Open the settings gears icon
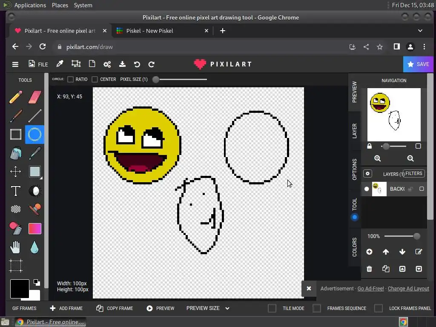Viewport: 436px width, 327px height. pos(107,64)
